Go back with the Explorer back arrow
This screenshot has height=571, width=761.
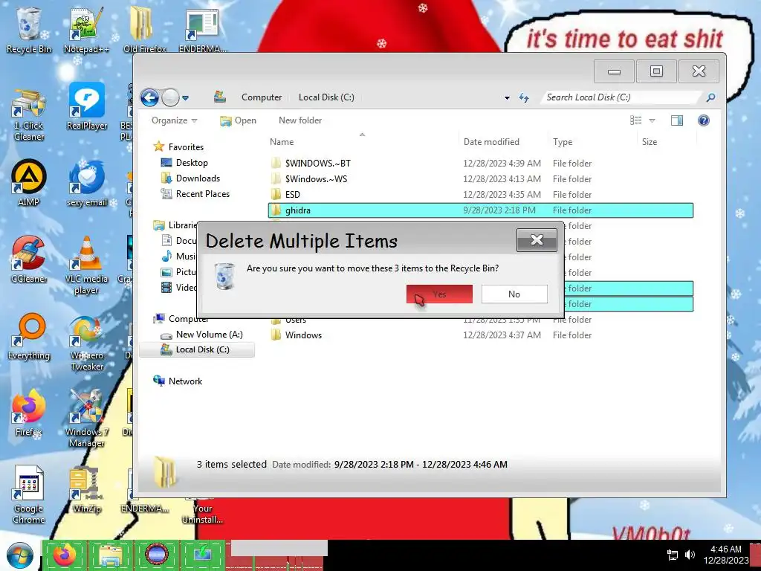tap(149, 97)
